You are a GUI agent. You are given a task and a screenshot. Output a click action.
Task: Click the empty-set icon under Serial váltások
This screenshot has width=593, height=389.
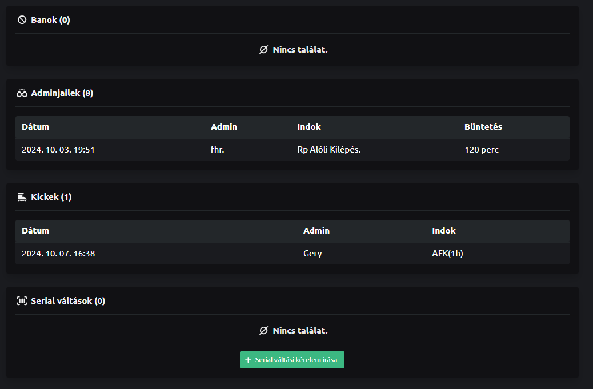click(x=263, y=331)
